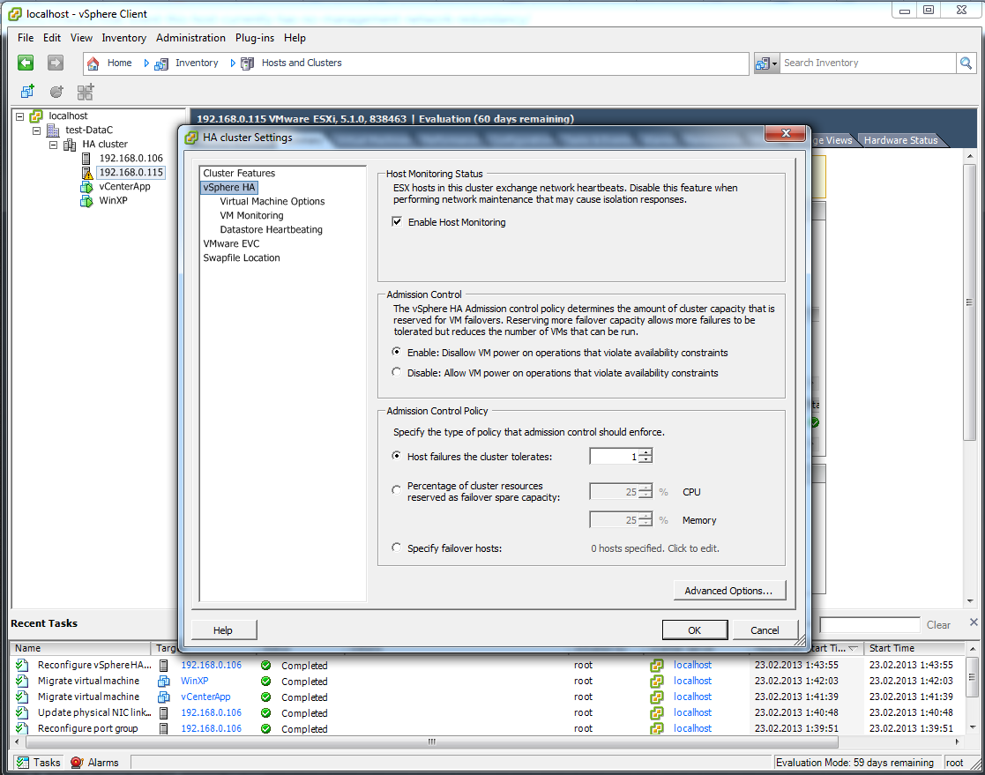Toggle Enable Host Monitoring checkbox
Viewport: 985px width, 775px height.
click(397, 221)
